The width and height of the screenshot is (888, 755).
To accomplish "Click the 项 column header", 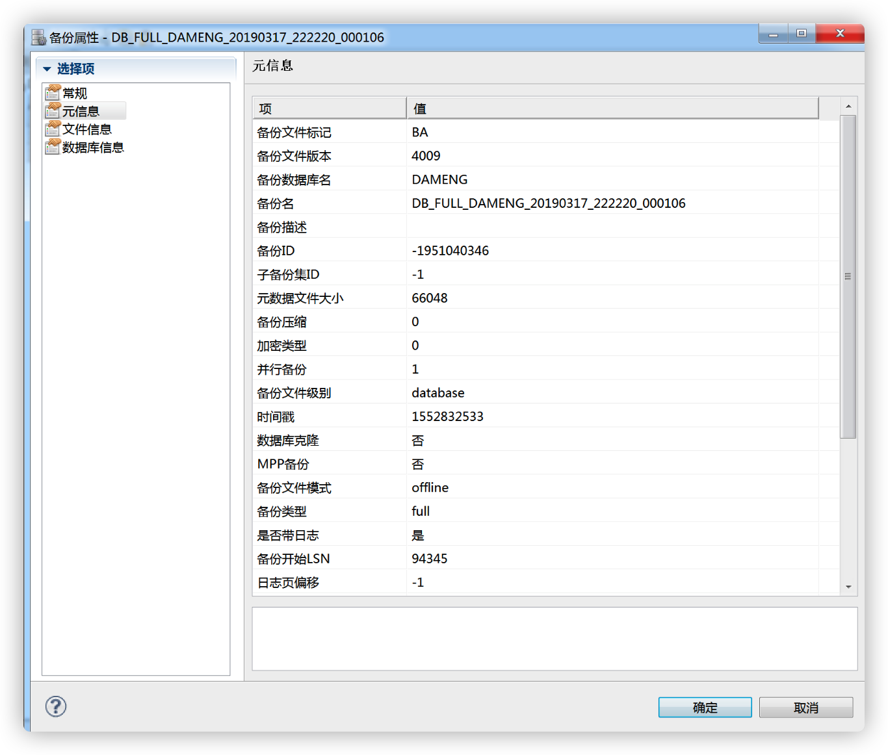I will 330,109.
